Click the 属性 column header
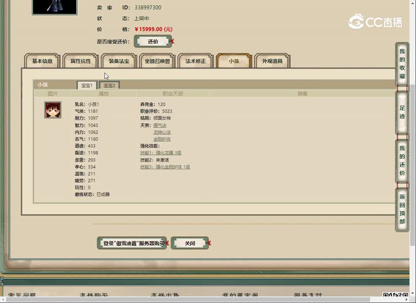 click(104, 93)
